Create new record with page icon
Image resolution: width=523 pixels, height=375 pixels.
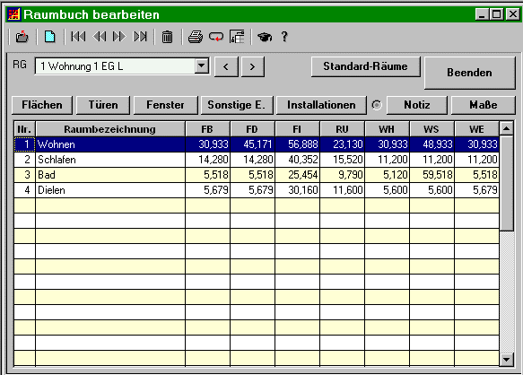(50, 37)
